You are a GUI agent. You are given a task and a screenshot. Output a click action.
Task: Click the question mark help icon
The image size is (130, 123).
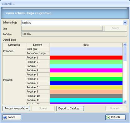pyautogui.click(x=5, y=117)
